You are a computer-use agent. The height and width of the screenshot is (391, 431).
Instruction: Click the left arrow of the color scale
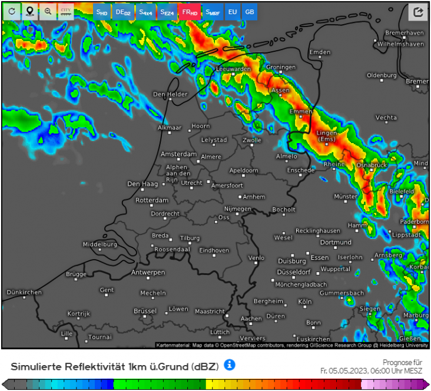pos(6,385)
